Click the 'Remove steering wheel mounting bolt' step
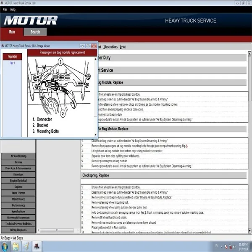The image size is (252, 252). 110,202
